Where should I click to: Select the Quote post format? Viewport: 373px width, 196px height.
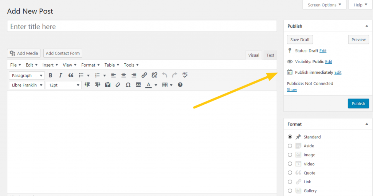(290, 173)
